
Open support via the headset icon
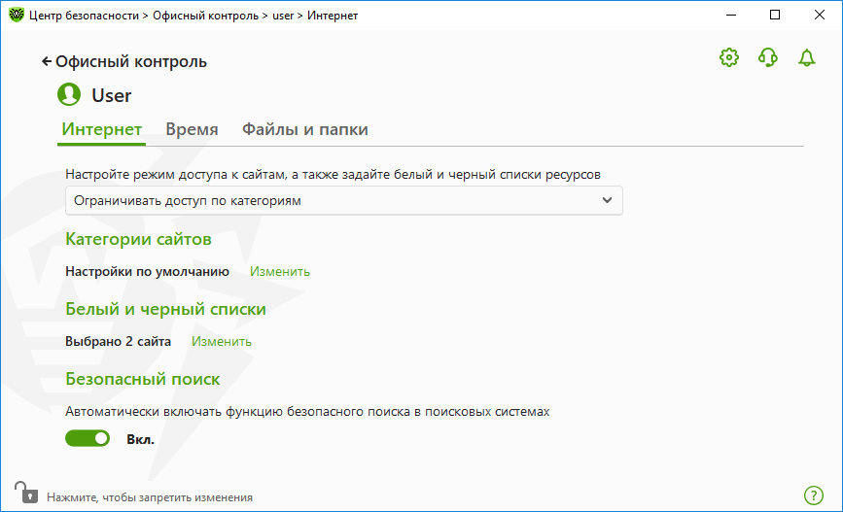(768, 57)
